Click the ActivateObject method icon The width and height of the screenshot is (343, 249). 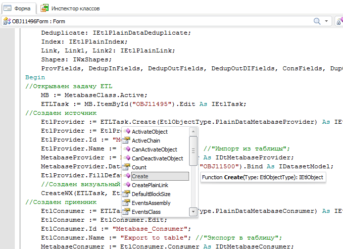pyautogui.click(x=126, y=132)
